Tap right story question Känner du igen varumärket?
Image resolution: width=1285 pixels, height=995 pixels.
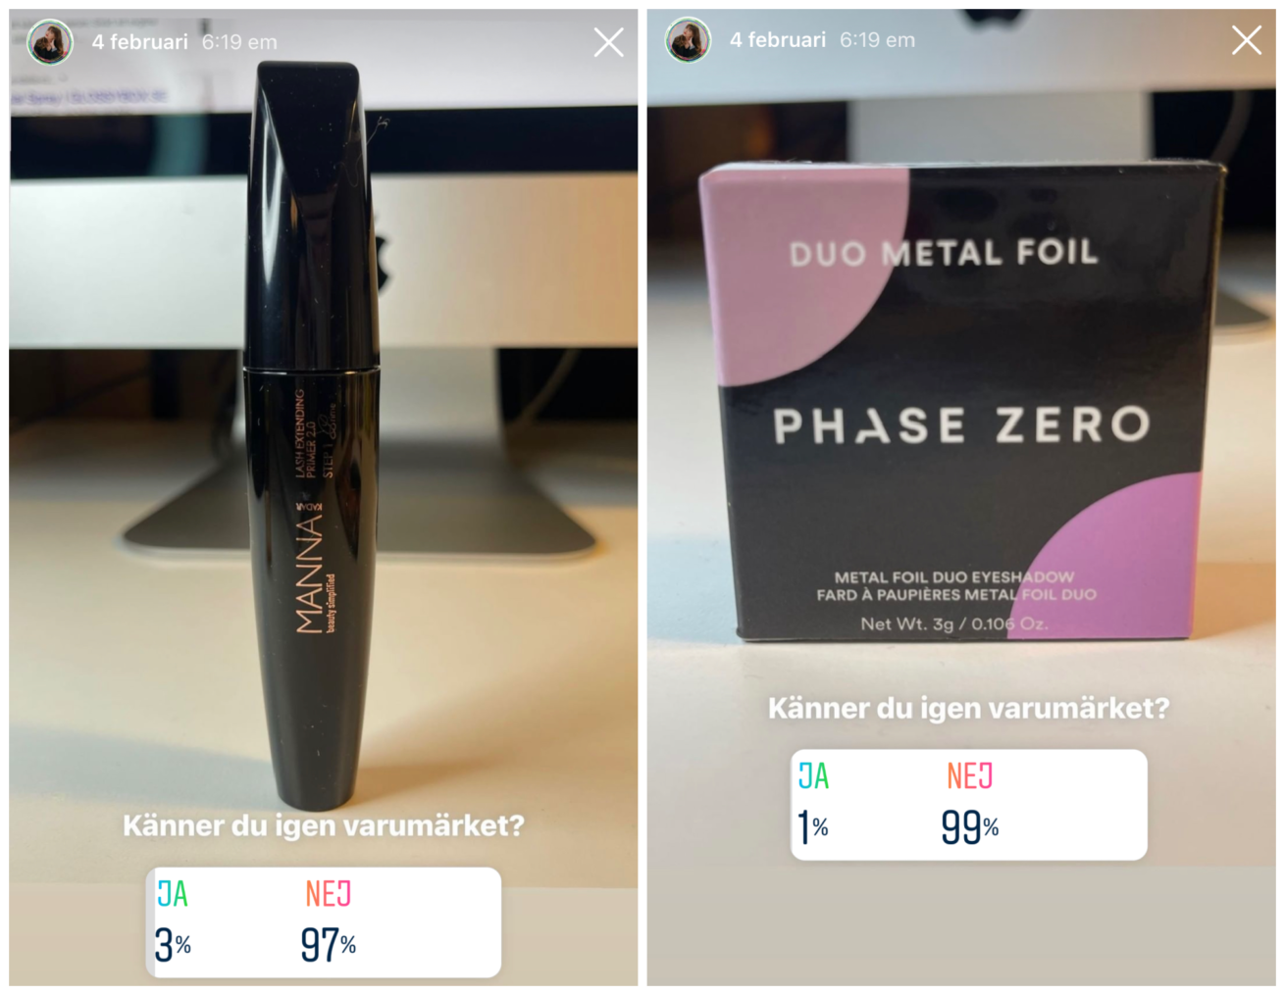tap(968, 708)
